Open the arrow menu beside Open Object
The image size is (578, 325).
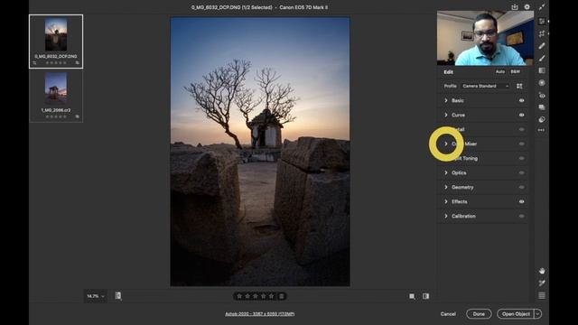(538, 314)
